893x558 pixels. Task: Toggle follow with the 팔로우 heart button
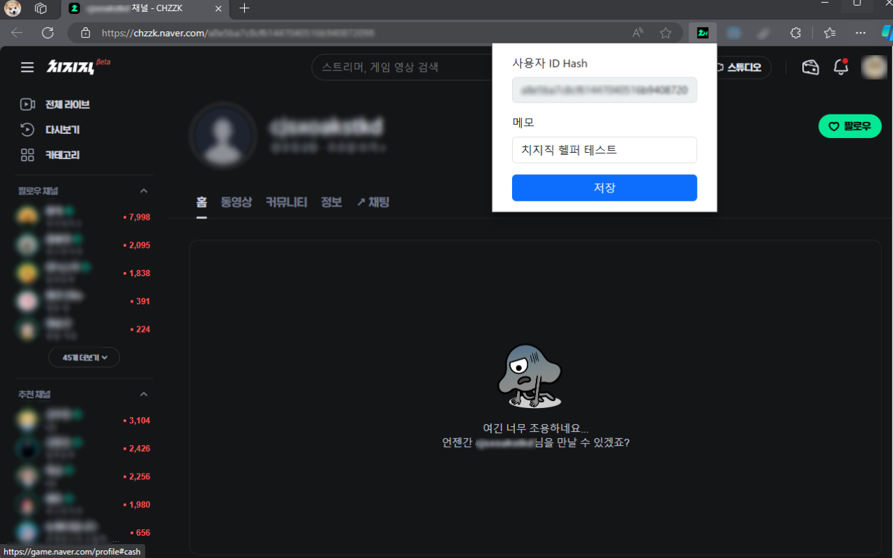850,126
